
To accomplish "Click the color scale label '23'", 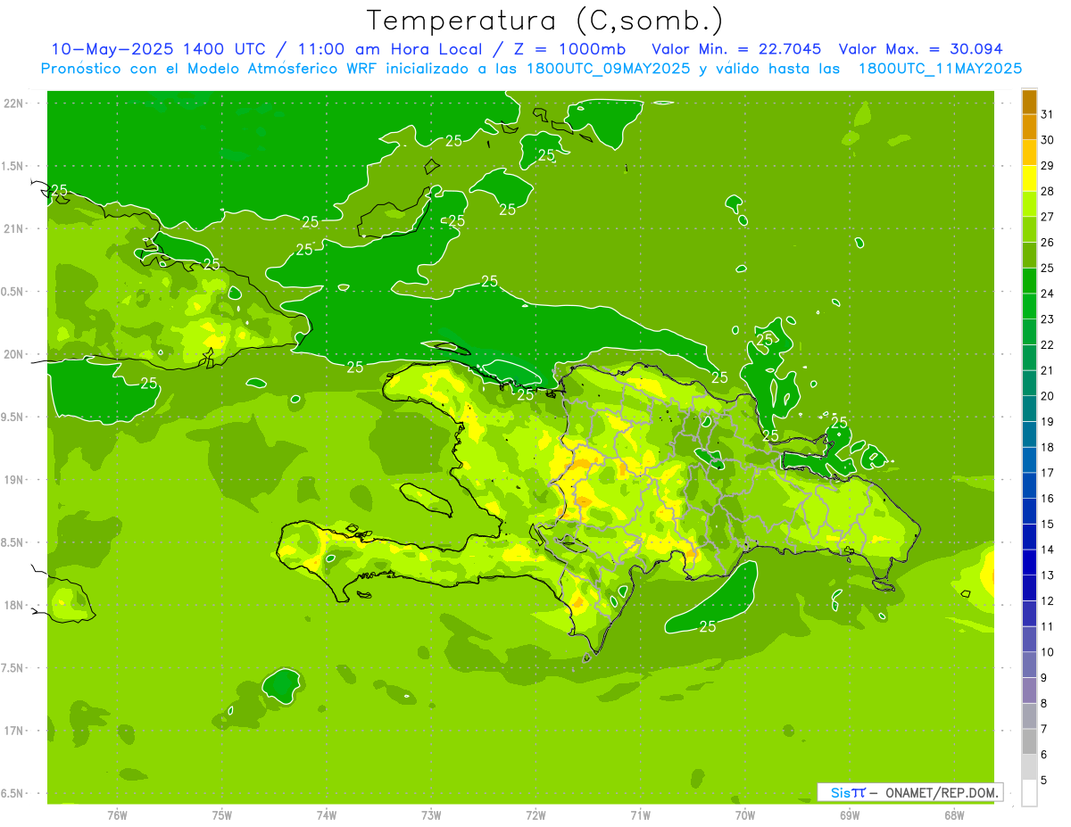I will pyautogui.click(x=1047, y=319).
